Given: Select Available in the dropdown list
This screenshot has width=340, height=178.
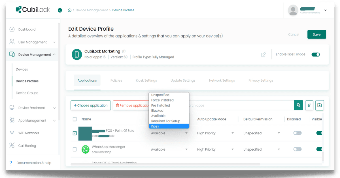Looking at the screenshot, I should pos(169,116).
